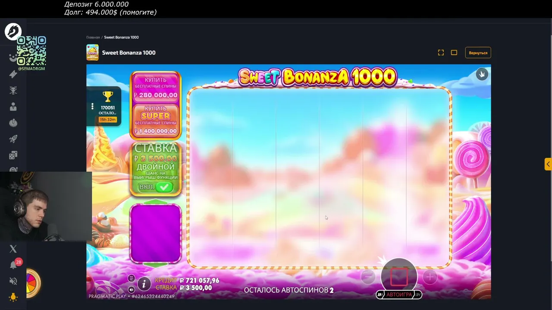
Task: Open the game hamburger menu icon
Action: 132,279
